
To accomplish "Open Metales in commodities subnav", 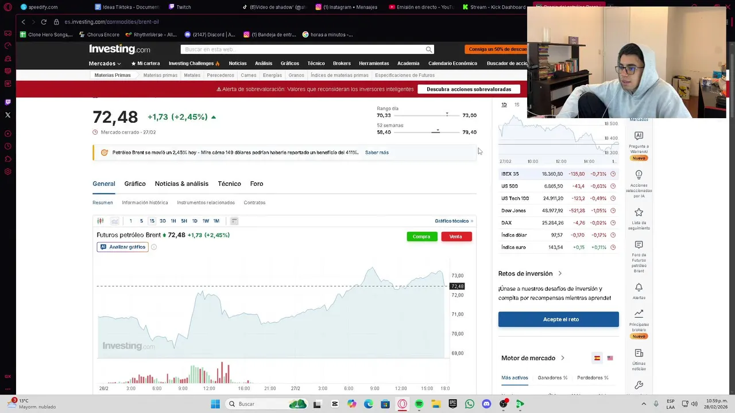I will 192,75.
